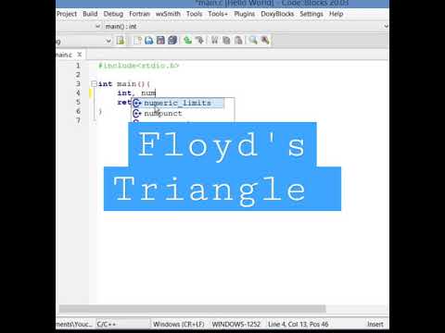Open Replace toolbar icon
Screen dimensions: 445x333
pos(265,40)
